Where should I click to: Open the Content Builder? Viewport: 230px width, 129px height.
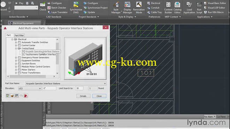point(168,8)
